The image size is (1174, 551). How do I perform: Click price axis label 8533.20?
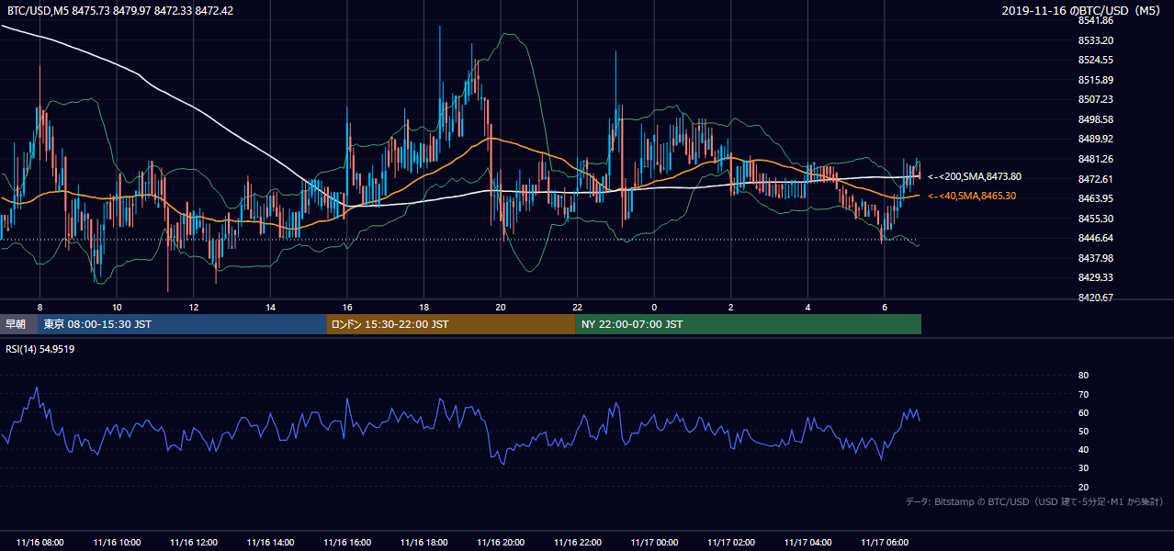[x=1096, y=40]
